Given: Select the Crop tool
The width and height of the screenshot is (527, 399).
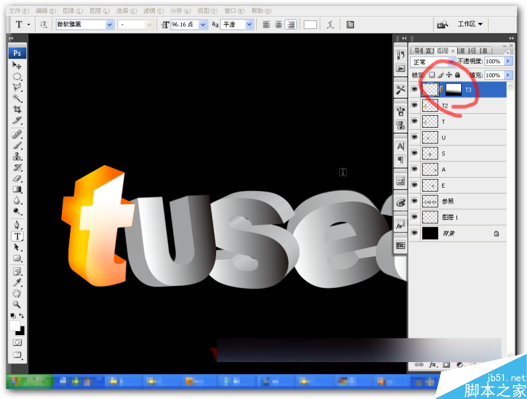Looking at the screenshot, I should tap(17, 109).
